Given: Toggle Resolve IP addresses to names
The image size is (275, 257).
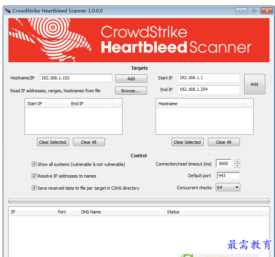Looking at the screenshot, I should click(x=34, y=176).
